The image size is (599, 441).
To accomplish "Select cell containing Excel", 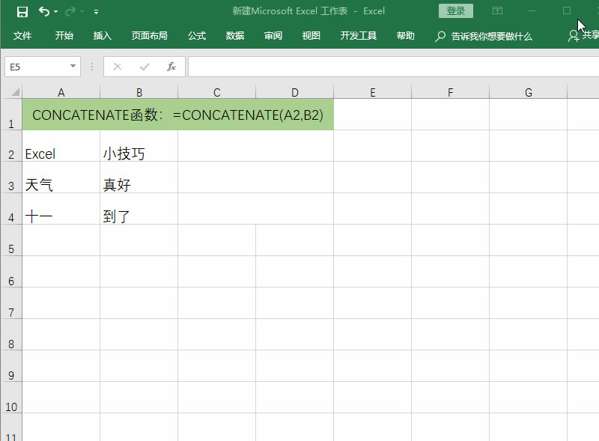I will 61,146.
